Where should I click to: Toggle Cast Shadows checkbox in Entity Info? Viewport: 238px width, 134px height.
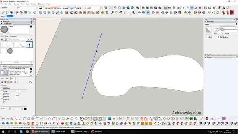coord(219,37)
